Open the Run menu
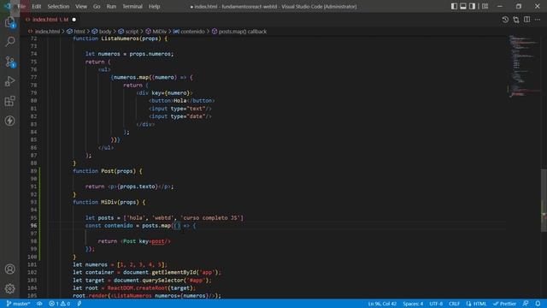The image size is (547, 308). [111, 6]
